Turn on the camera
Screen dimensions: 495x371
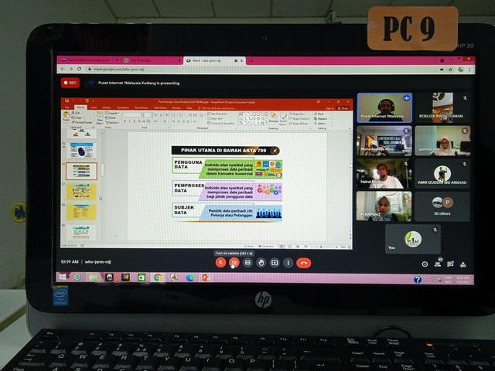point(234,263)
